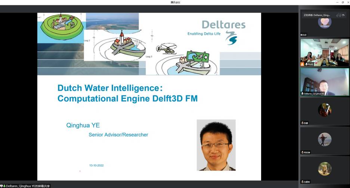Click the 'Deltares_Qinghua YE的屏幕共享' label
This screenshot has height=188, width=350.
point(28,186)
